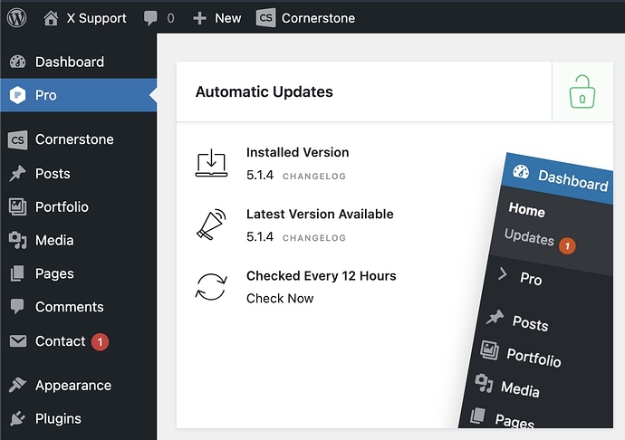This screenshot has width=625, height=440.
Task: Open Cornerstone in the left sidebar
Action: tap(74, 139)
